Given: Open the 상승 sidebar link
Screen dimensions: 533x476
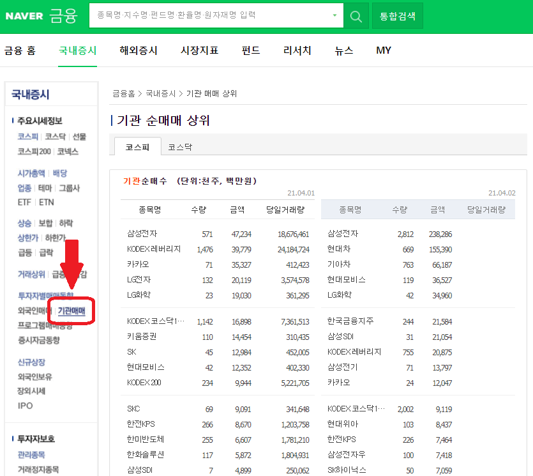Looking at the screenshot, I should point(24,224).
